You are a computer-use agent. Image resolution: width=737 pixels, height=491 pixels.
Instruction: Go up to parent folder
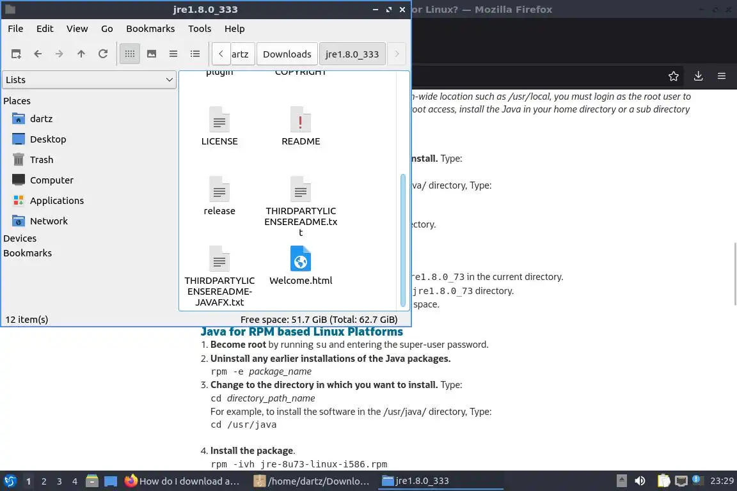point(81,54)
